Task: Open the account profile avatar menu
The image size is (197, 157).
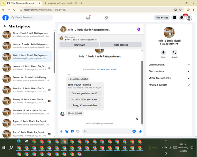Action: tap(189, 18)
